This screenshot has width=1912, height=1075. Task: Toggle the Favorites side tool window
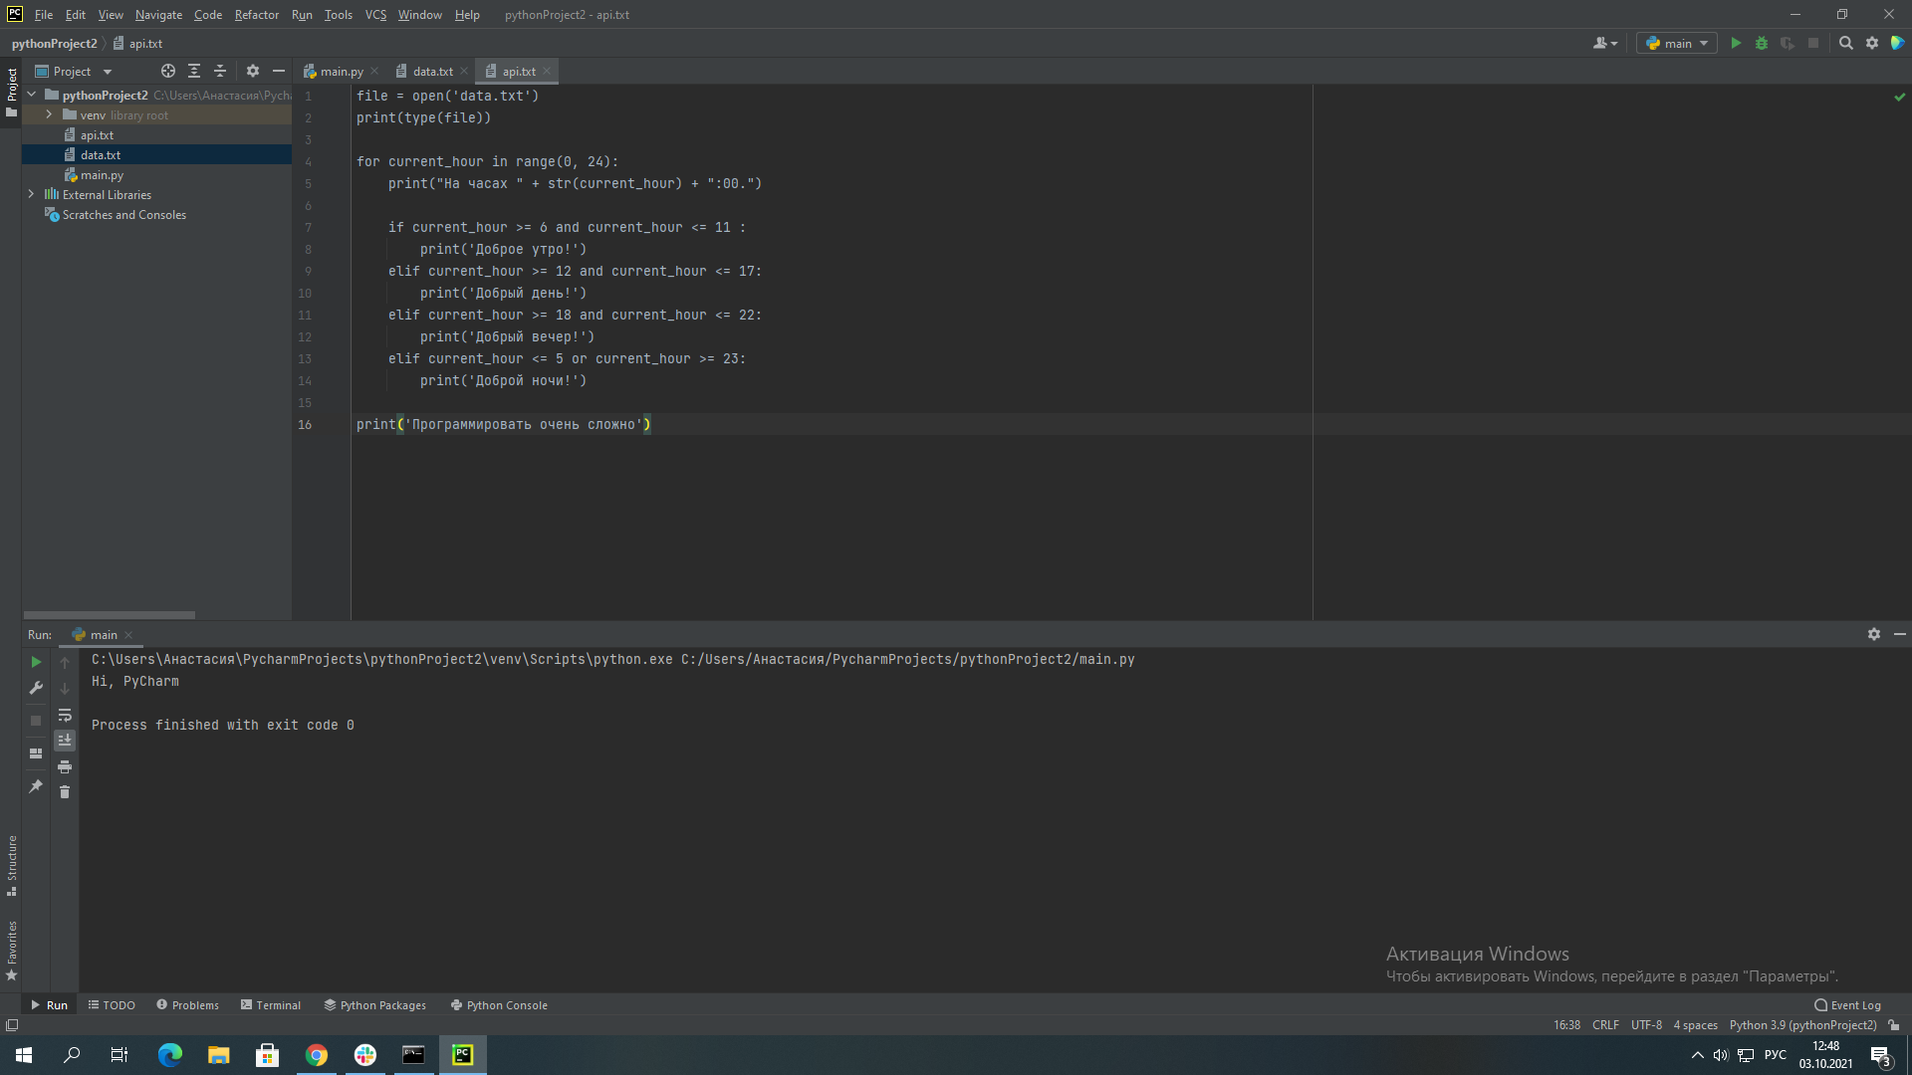click(x=12, y=951)
